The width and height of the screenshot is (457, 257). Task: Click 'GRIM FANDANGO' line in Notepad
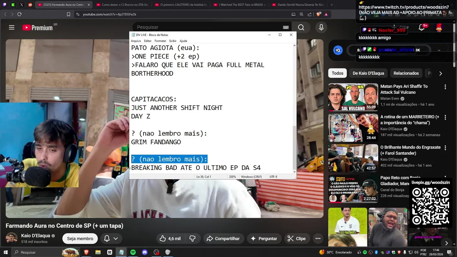point(156,142)
